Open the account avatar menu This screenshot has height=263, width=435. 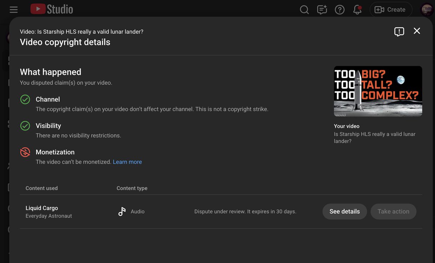[x=427, y=10]
